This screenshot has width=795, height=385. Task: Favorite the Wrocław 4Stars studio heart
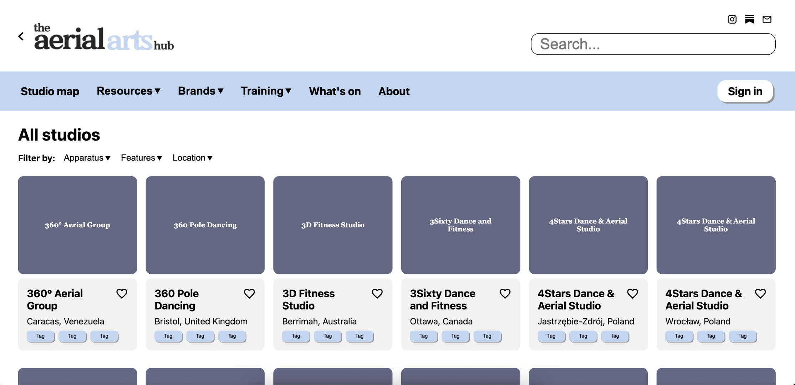pos(760,294)
